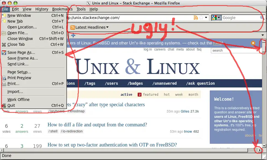This screenshot has height=160, width=267.
Task: Bookmark page with star icon
Action: (201, 17)
